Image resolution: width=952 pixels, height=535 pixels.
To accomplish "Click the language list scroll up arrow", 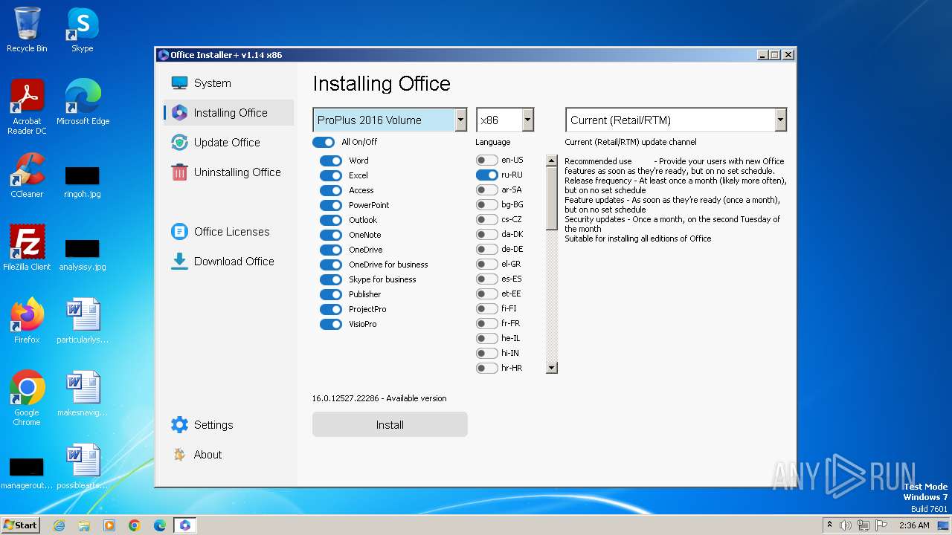I will click(551, 160).
